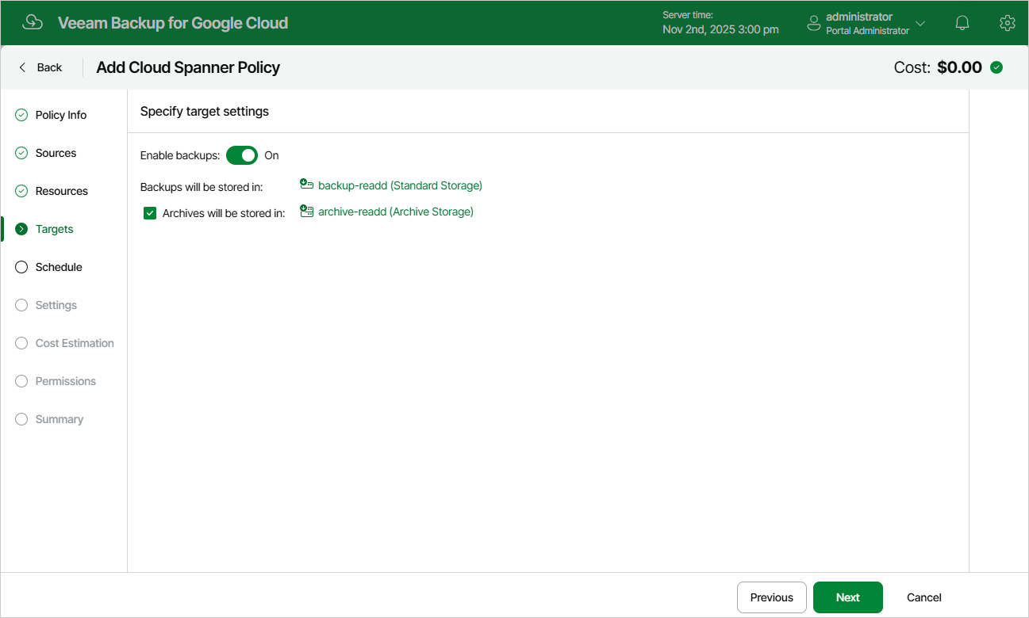The height and width of the screenshot is (618, 1029).
Task: Go to the Sources step
Action: coord(56,153)
